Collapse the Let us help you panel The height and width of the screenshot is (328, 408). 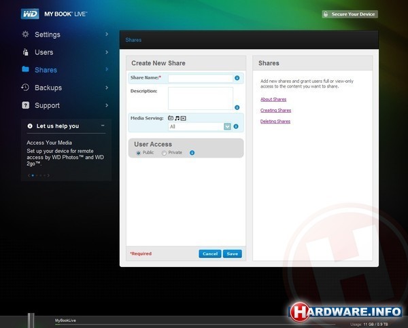tap(103, 126)
